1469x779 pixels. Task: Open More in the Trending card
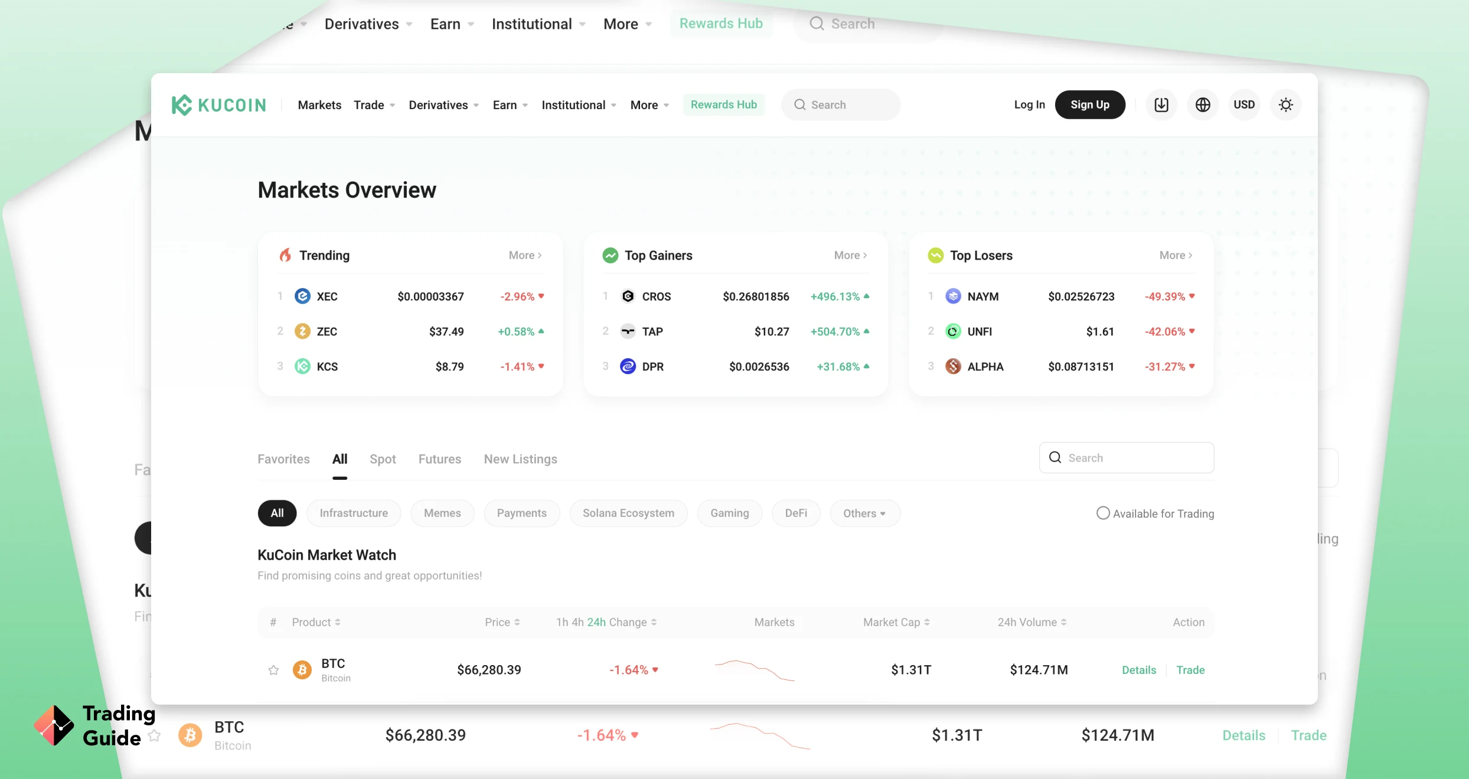point(525,256)
